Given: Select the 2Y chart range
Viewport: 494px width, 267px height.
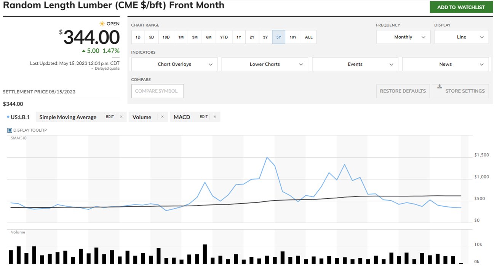Looking at the screenshot, I should click(x=252, y=37).
